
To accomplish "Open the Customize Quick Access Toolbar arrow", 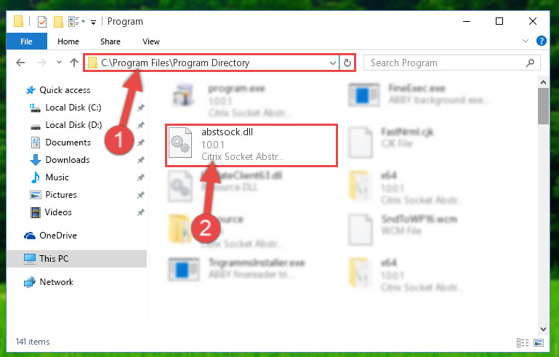I will 93,23.
